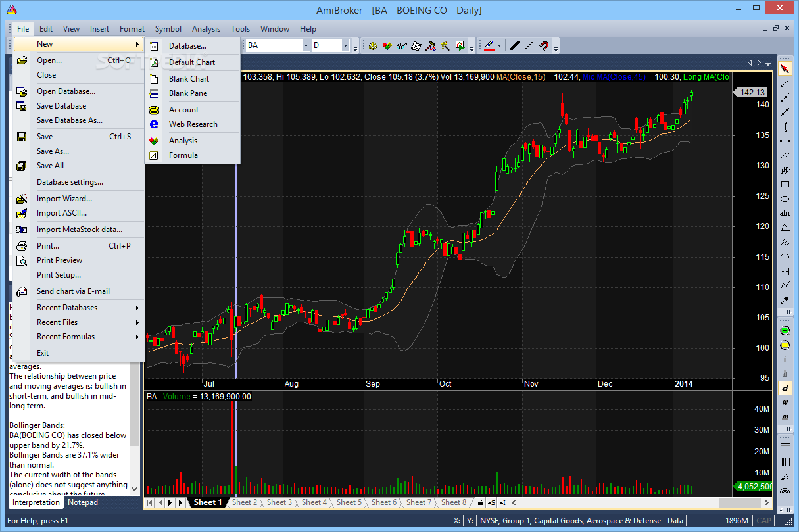Image resolution: width=799 pixels, height=532 pixels.
Task: Click the chart-with-play-arrow toolbar icon
Action: tap(460, 45)
